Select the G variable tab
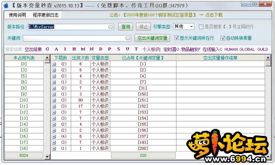This screenshot has height=165, width=275. [47, 49]
